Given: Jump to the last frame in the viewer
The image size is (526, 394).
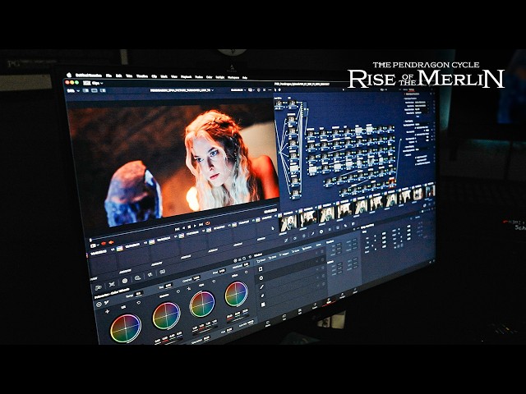Looking at the screenshot, I should (201, 224).
